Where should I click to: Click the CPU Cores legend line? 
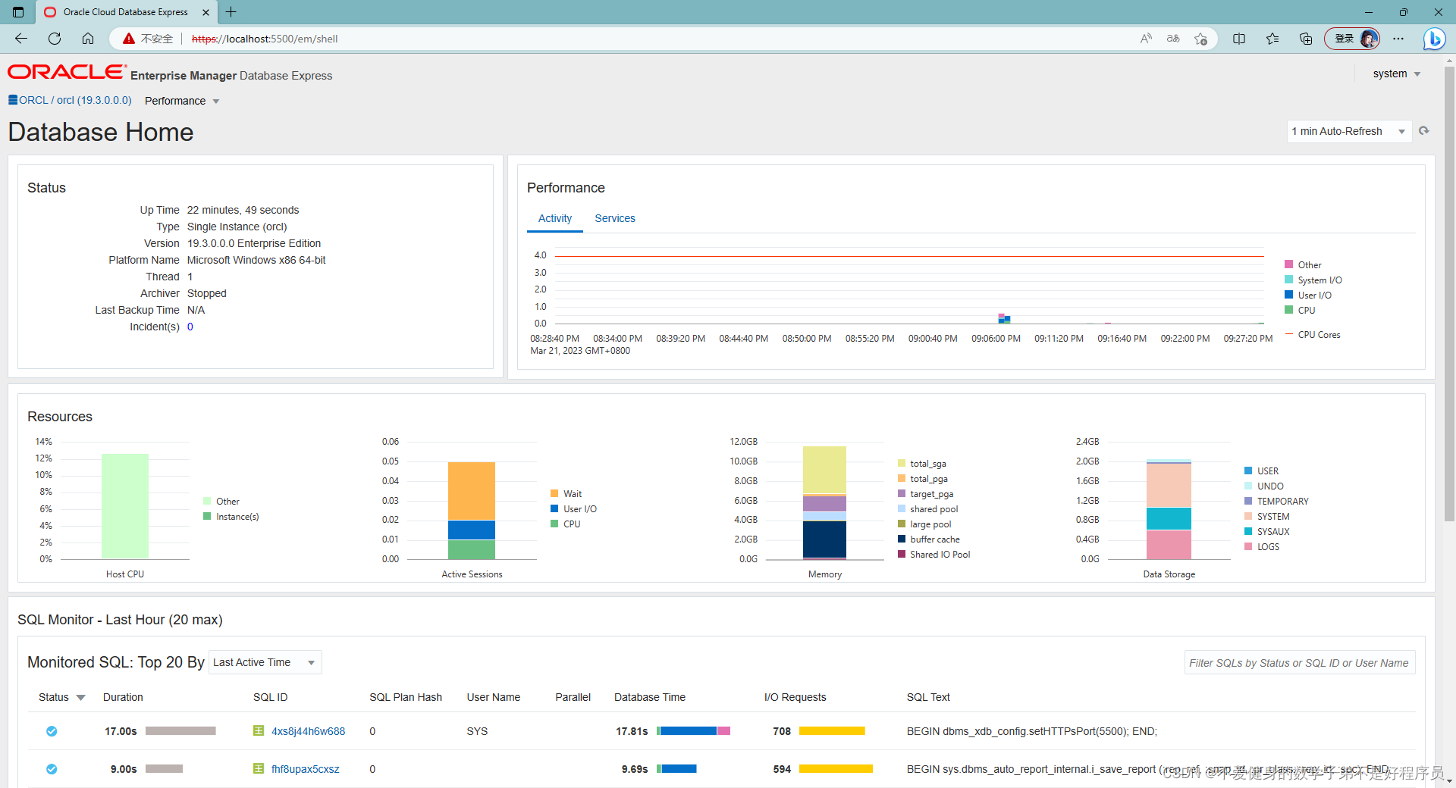[1288, 334]
